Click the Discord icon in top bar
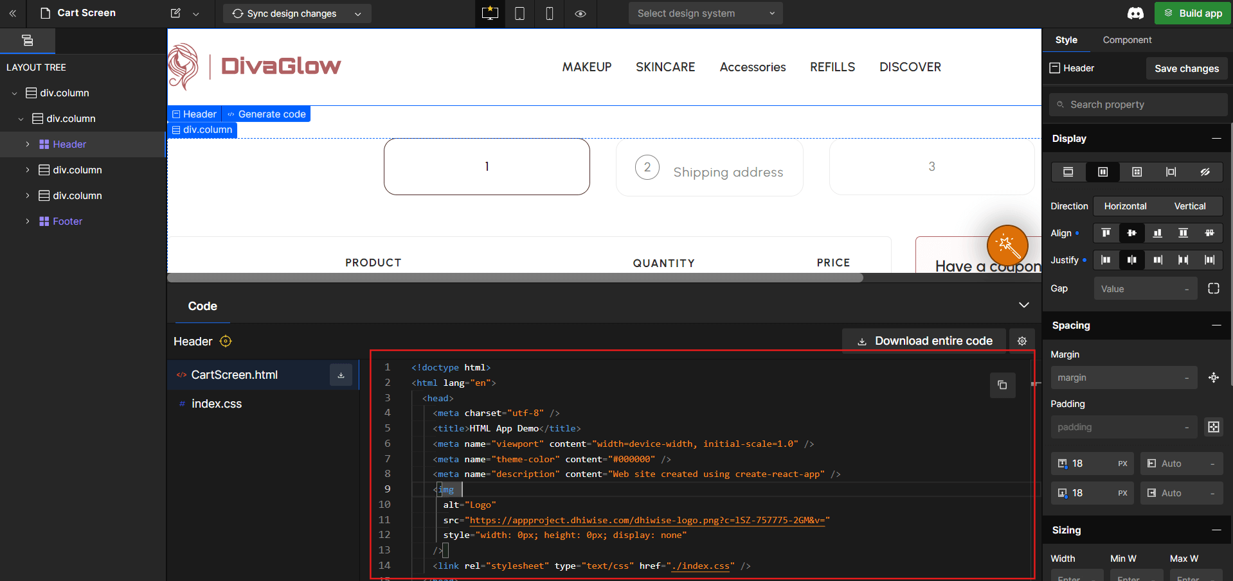1233x581 pixels. tap(1136, 13)
